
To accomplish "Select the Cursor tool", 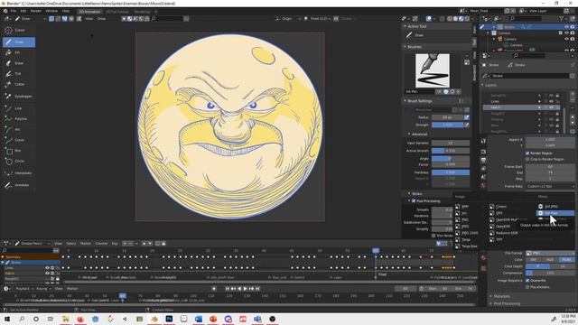I will click(18, 30).
